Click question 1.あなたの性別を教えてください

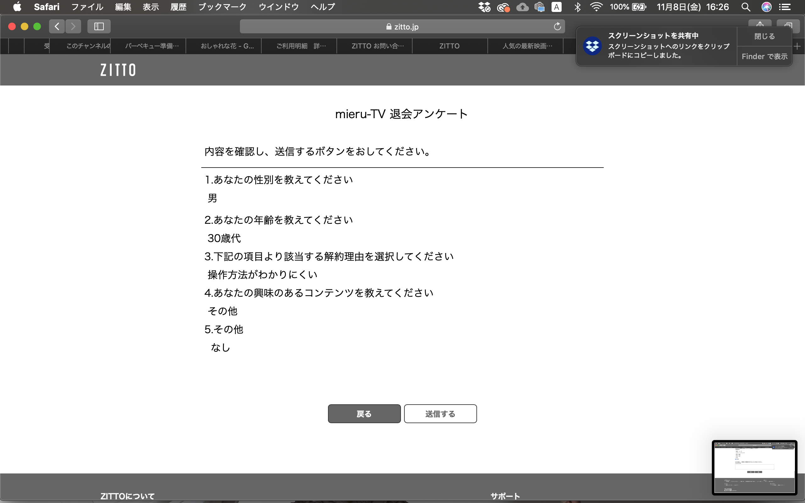pyautogui.click(x=278, y=180)
